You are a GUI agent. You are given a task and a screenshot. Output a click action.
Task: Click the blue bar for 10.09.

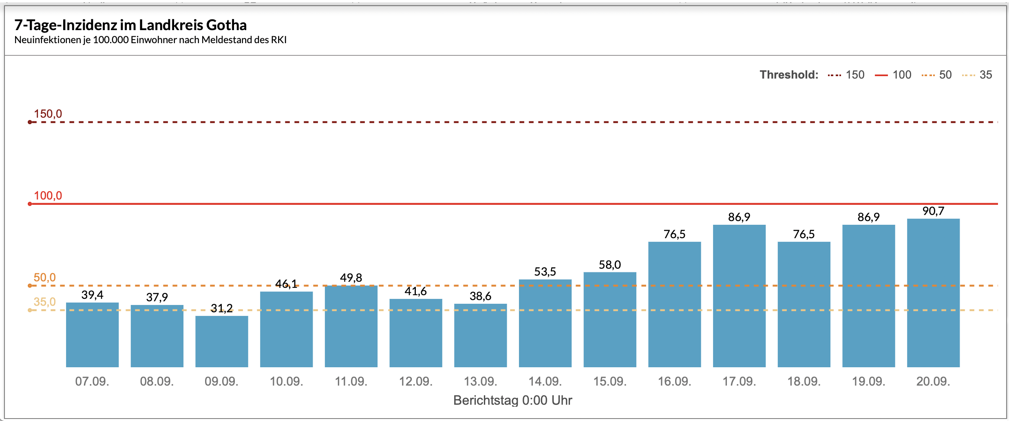coord(287,329)
